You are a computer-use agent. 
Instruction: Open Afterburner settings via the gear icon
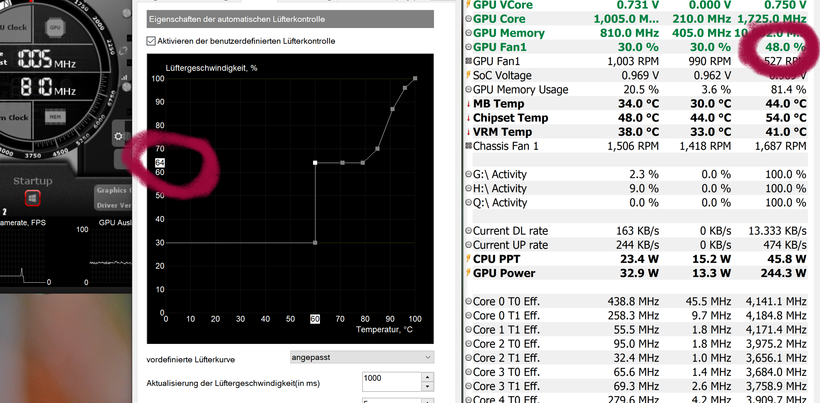click(x=119, y=136)
